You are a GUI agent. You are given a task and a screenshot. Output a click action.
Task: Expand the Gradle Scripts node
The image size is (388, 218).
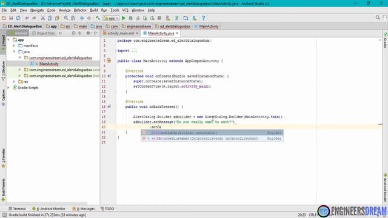tap(8, 87)
